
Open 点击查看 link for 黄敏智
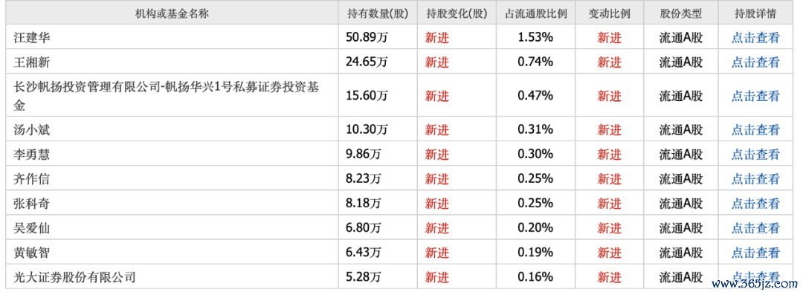[755, 253]
